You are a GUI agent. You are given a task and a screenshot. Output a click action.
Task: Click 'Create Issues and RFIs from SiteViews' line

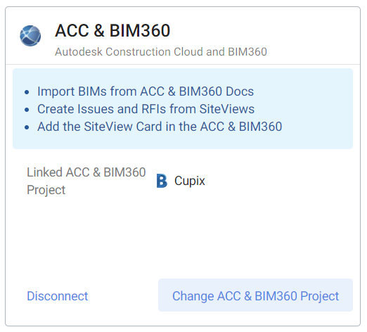146,109
